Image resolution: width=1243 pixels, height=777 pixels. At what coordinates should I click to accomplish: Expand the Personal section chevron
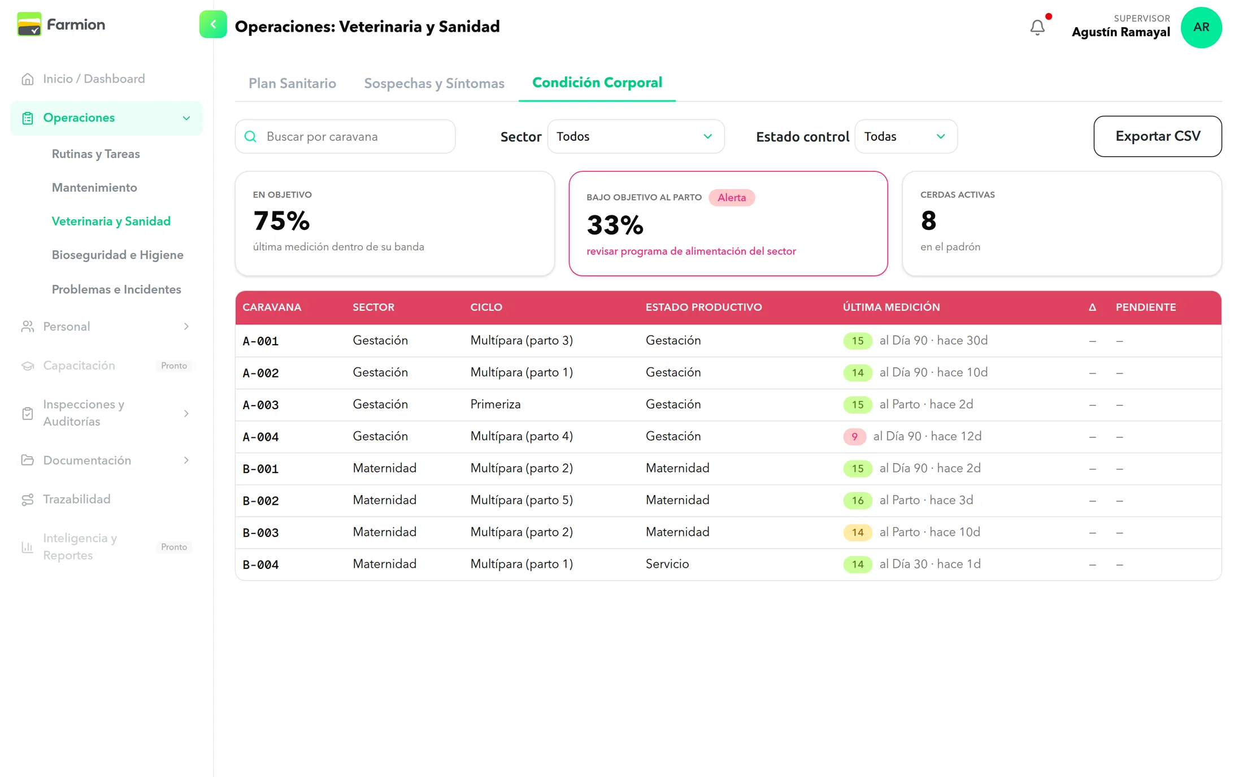(x=186, y=327)
